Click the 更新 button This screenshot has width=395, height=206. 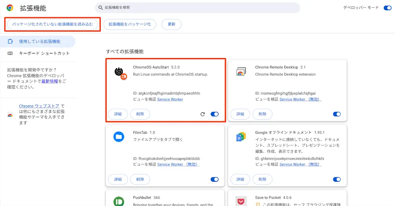[x=172, y=24]
